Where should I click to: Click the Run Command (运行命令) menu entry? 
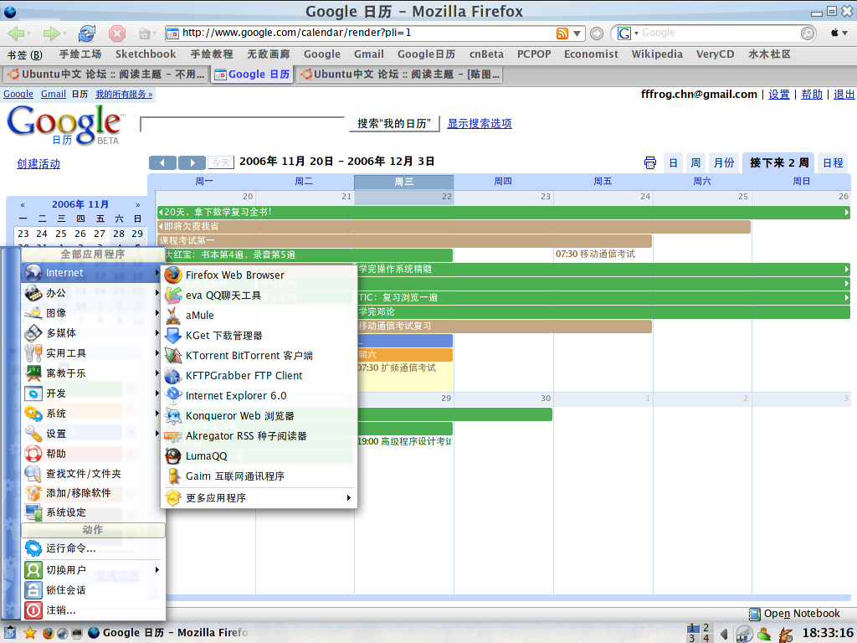click(93, 548)
